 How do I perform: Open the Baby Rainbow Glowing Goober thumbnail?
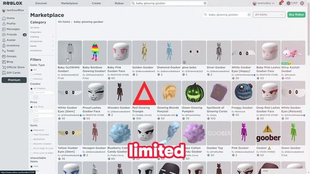pos(95,53)
